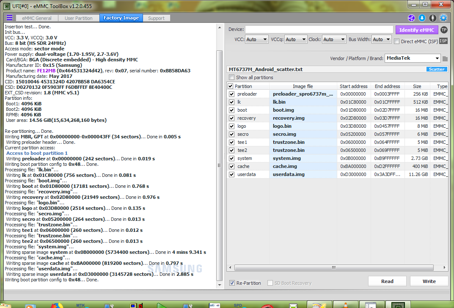Viewport: 454px width, 308px height.
Task: Toggle the Re-Partition checkbox
Action: (x=232, y=283)
